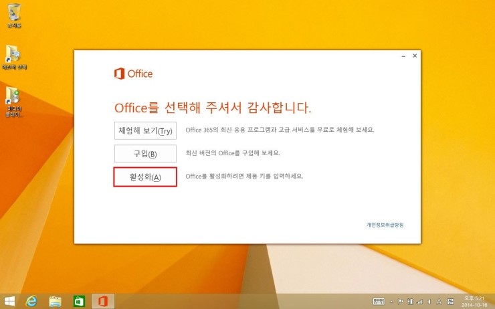Open the clock showing 2014-10-16

474,302
